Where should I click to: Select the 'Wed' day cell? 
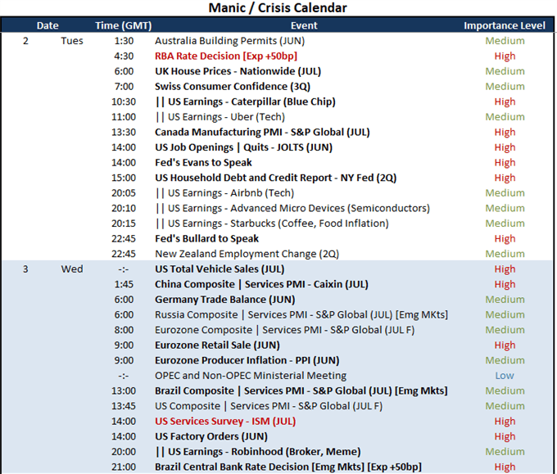[x=72, y=269]
